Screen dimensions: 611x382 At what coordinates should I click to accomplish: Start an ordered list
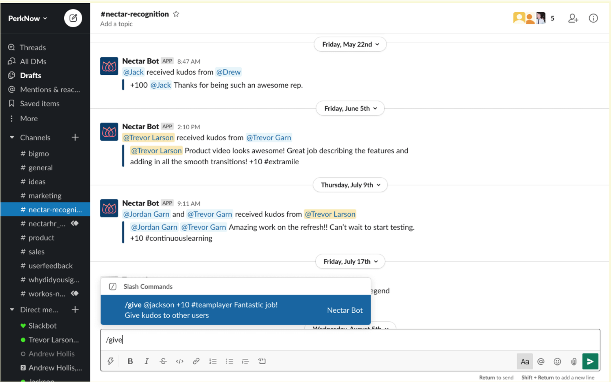click(x=213, y=361)
